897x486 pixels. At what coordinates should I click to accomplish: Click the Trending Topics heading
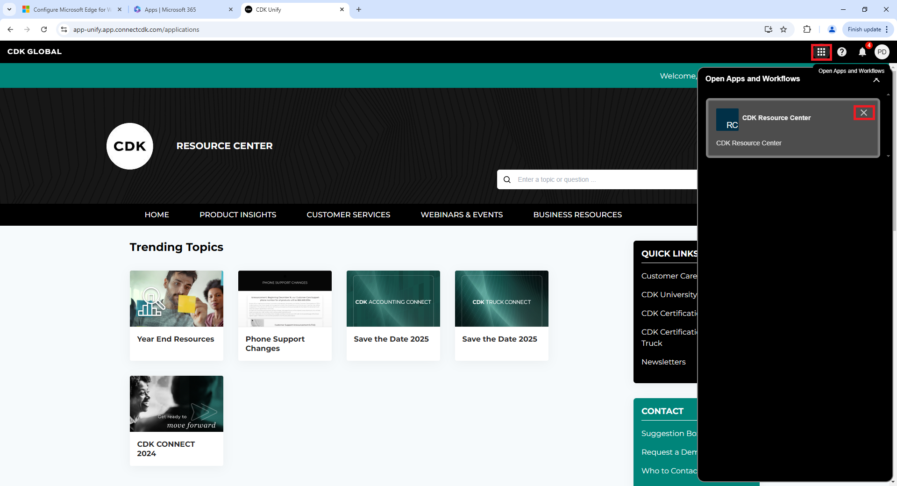[177, 247]
